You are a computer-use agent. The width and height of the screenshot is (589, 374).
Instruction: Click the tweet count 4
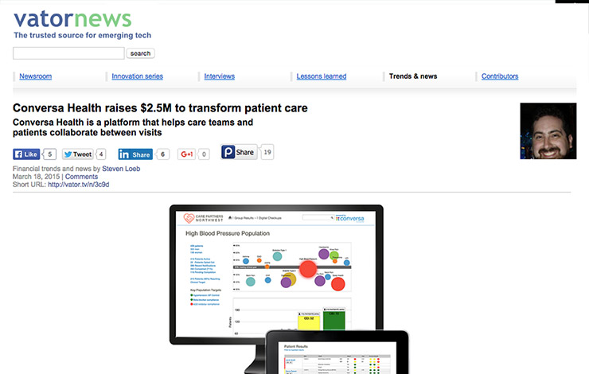pyautogui.click(x=100, y=154)
